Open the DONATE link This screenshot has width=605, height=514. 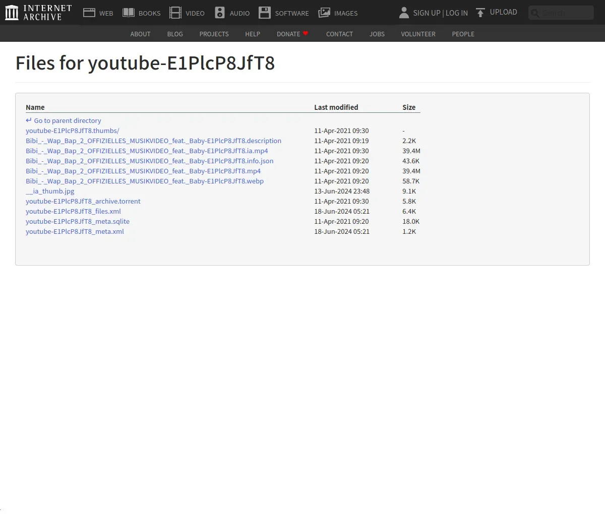(288, 34)
